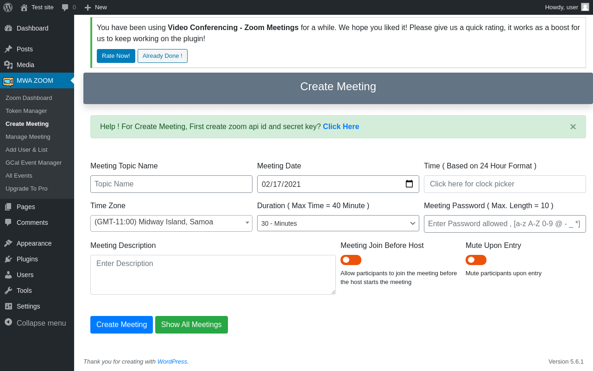Click the Settings sliders icon
The height and width of the screenshot is (371, 593).
(x=8, y=306)
